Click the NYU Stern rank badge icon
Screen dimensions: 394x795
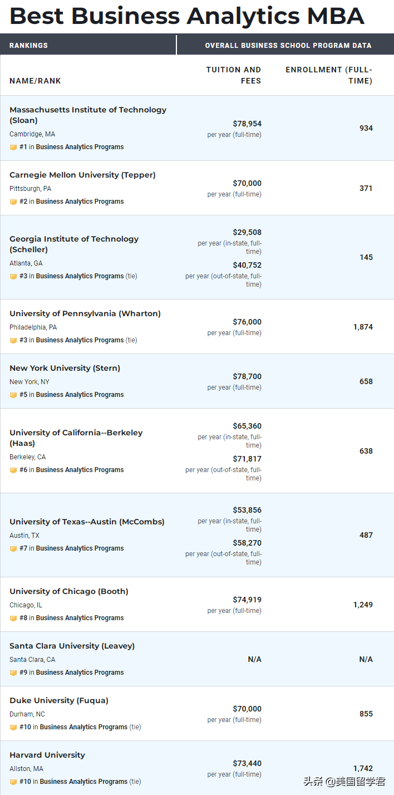click(x=13, y=395)
